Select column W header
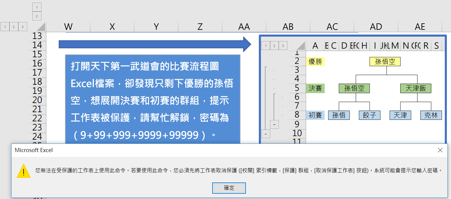 [68, 27]
